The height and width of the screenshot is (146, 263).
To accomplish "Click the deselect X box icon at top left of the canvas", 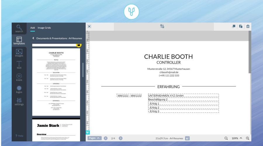I will [89, 26].
